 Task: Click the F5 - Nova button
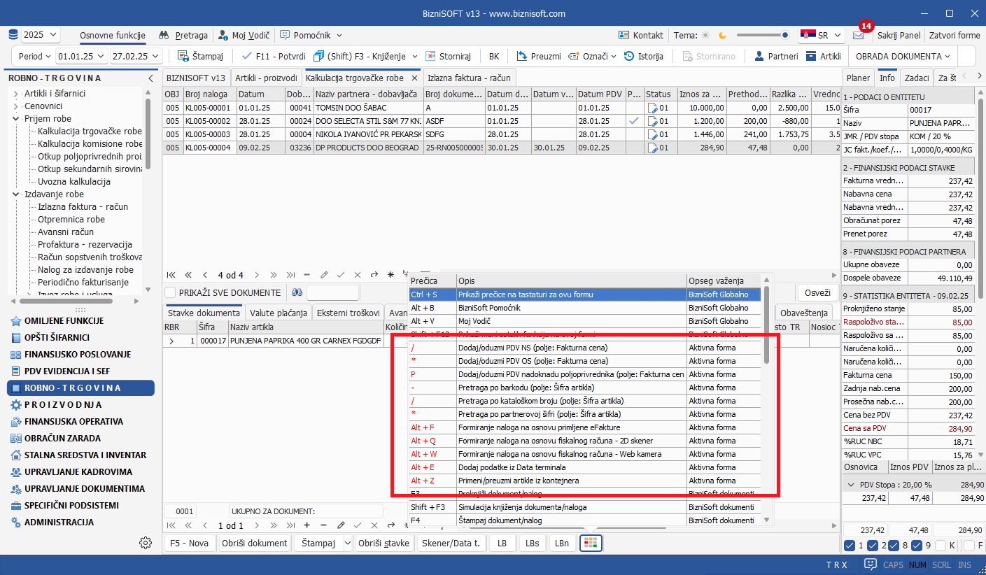tap(189, 543)
